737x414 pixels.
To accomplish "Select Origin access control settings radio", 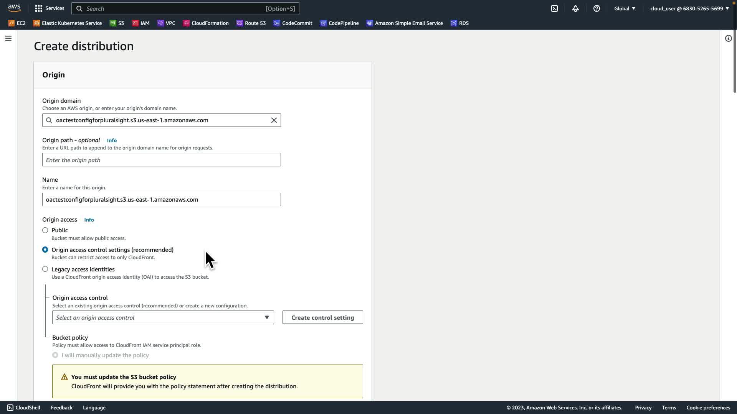I will point(45,250).
